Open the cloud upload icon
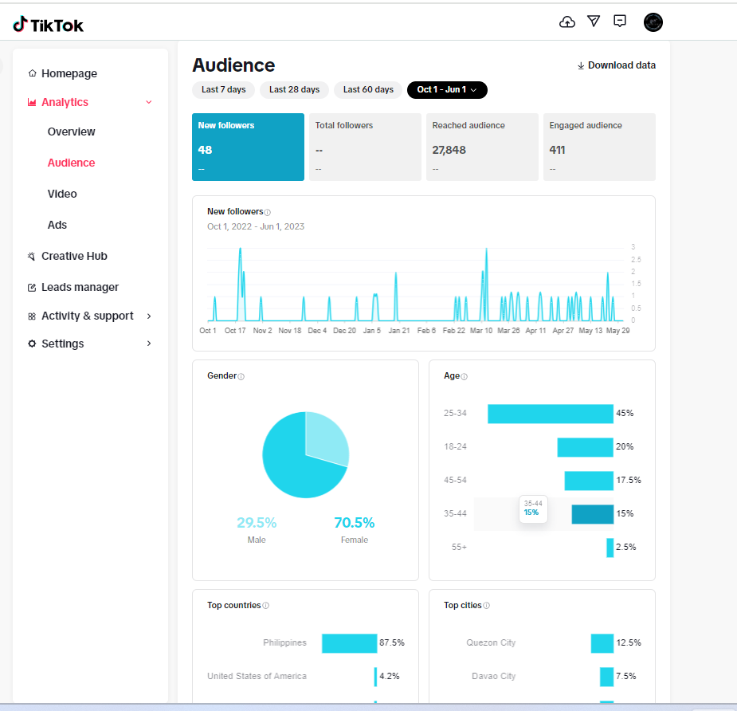 click(566, 22)
